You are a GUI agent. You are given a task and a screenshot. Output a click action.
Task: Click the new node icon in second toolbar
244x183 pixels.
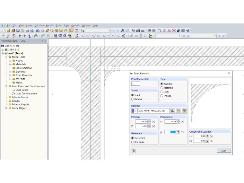click(4, 36)
